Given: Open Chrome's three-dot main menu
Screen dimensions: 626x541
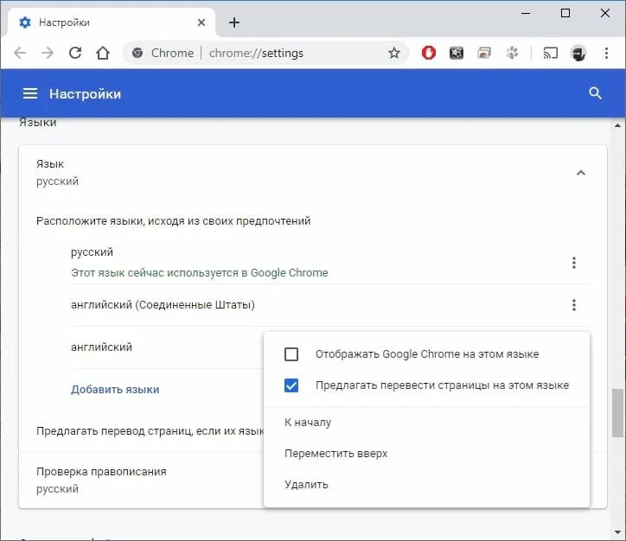Looking at the screenshot, I should tap(606, 53).
